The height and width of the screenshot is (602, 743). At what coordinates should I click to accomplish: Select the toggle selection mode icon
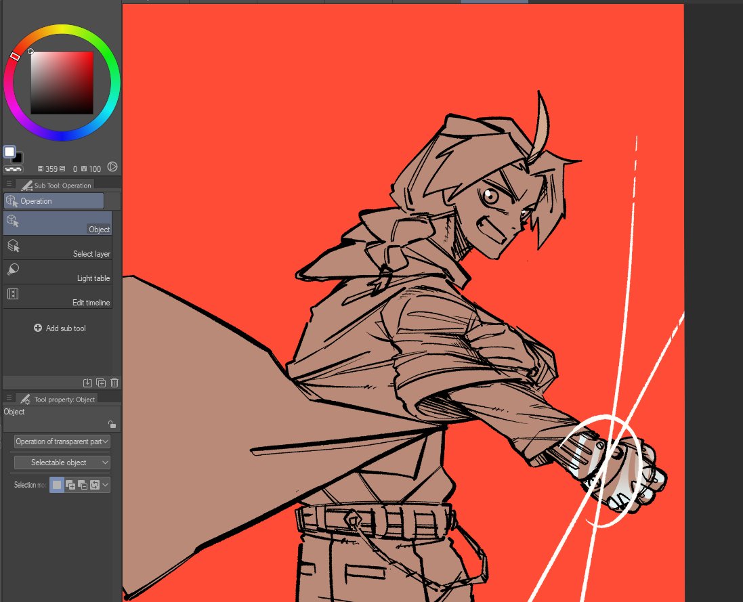coord(95,485)
